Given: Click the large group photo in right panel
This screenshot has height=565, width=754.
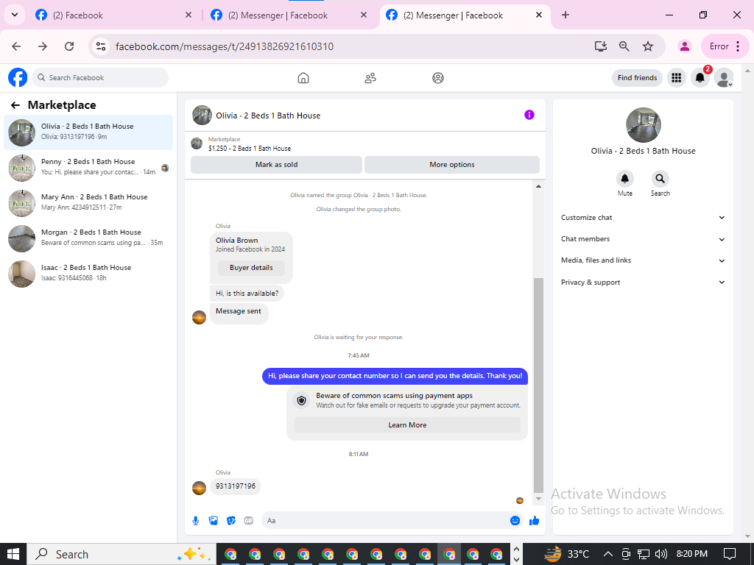Looking at the screenshot, I should tap(643, 125).
